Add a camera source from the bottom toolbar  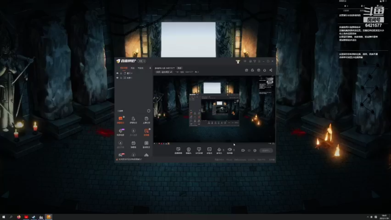click(x=189, y=151)
